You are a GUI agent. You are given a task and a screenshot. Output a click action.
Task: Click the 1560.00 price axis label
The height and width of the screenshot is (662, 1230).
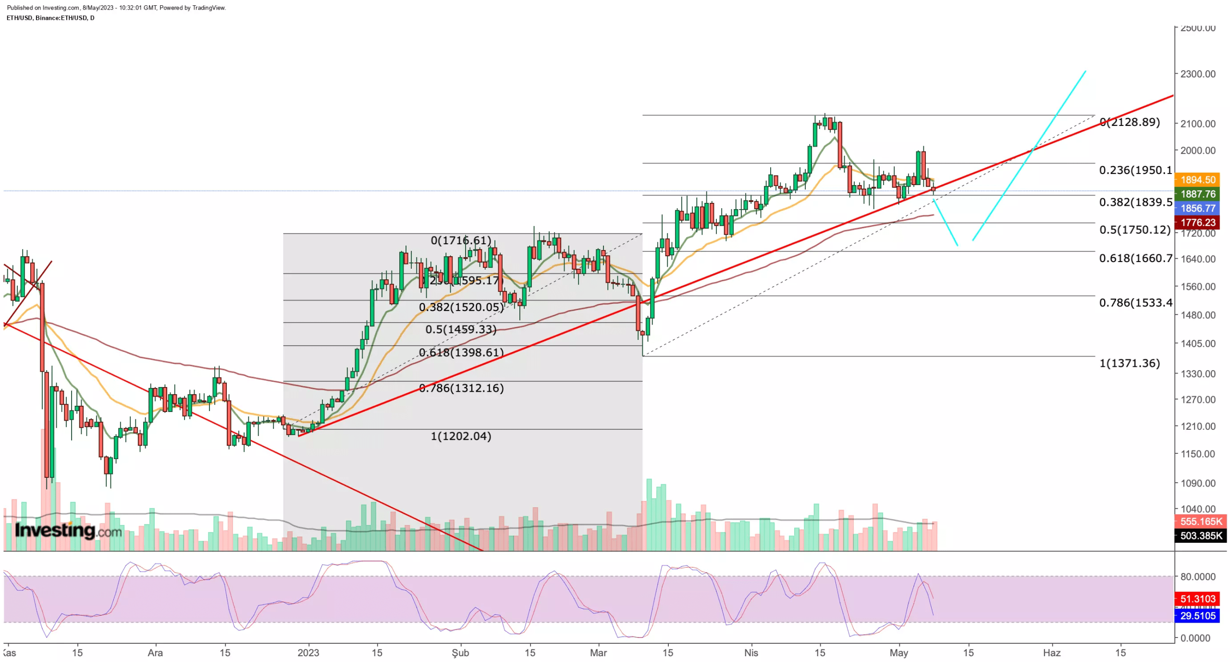[1197, 287]
